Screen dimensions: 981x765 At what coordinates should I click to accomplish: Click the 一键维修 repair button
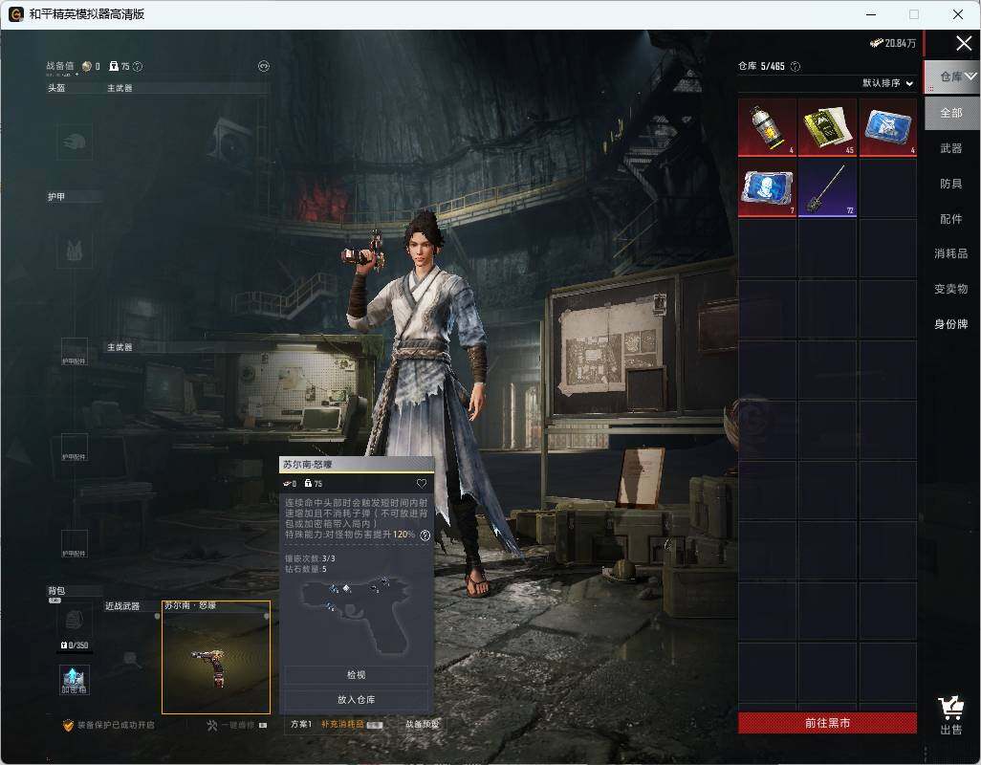tap(236, 725)
